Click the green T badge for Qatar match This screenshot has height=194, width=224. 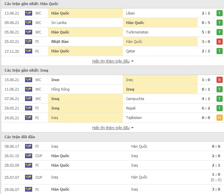tap(219, 51)
